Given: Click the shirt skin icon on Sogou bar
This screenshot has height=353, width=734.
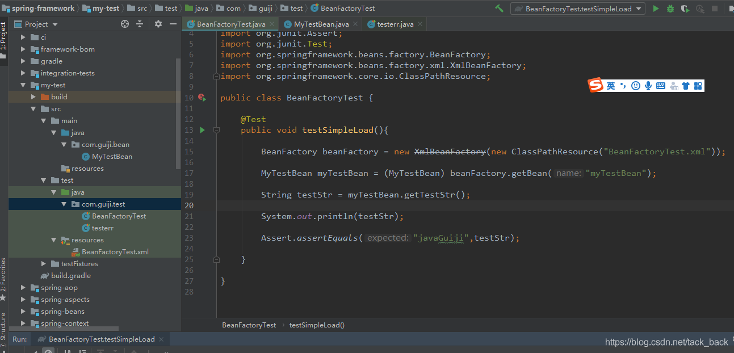Looking at the screenshot, I should point(686,86).
